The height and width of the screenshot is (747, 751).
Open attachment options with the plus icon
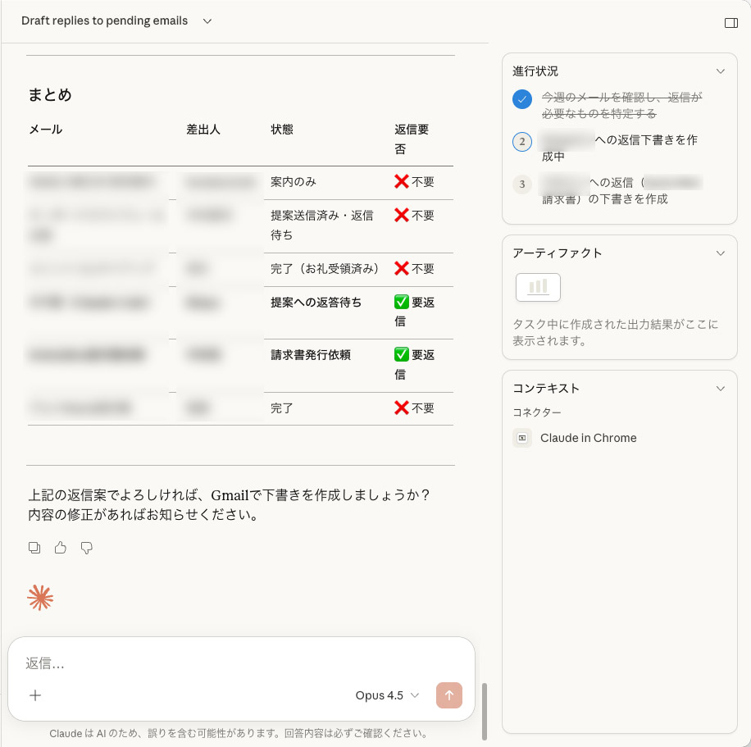coord(35,695)
